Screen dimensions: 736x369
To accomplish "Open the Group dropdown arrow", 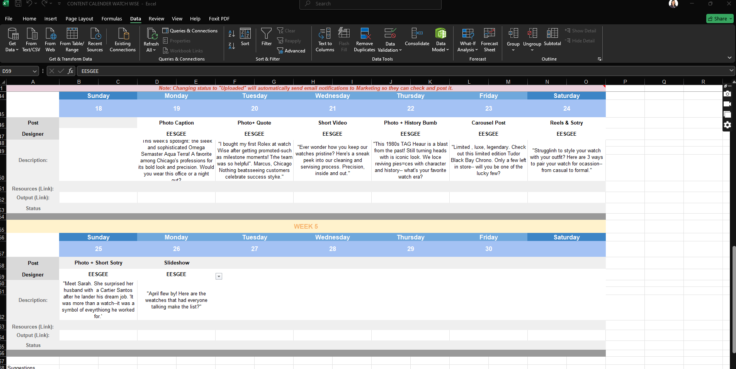I will pyautogui.click(x=513, y=50).
